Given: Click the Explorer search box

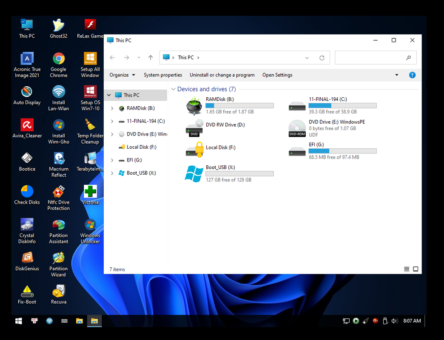Looking at the screenshot, I should [x=376, y=58].
